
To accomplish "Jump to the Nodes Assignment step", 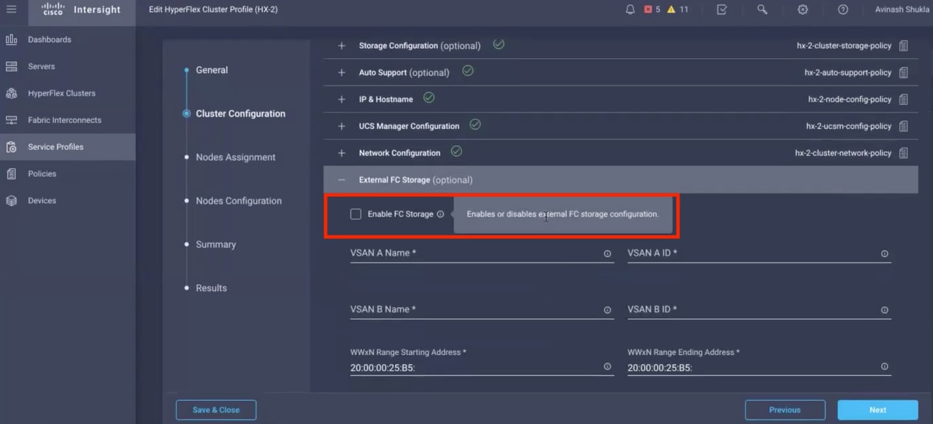I will tap(236, 157).
